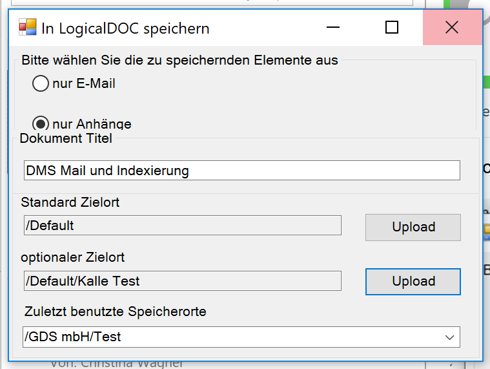The image size is (490, 369).
Task: Click the LogicalDOC app icon in title bar
Action: [x=28, y=27]
